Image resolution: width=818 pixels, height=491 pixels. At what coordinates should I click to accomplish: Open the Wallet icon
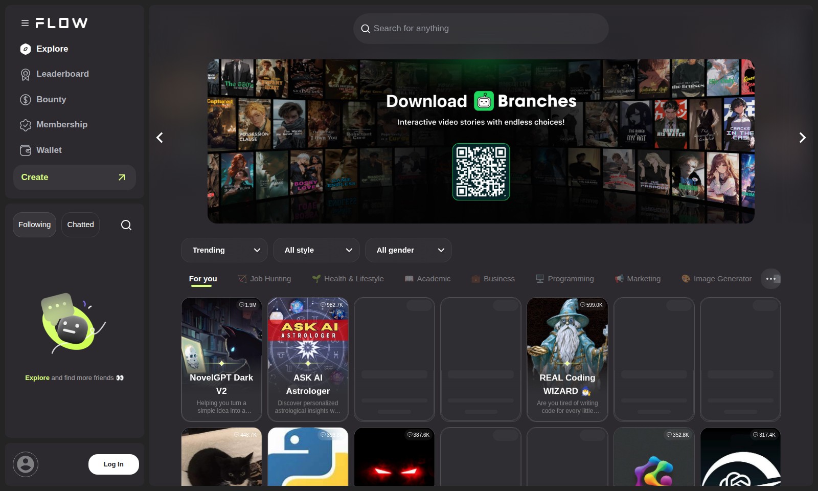coord(26,150)
